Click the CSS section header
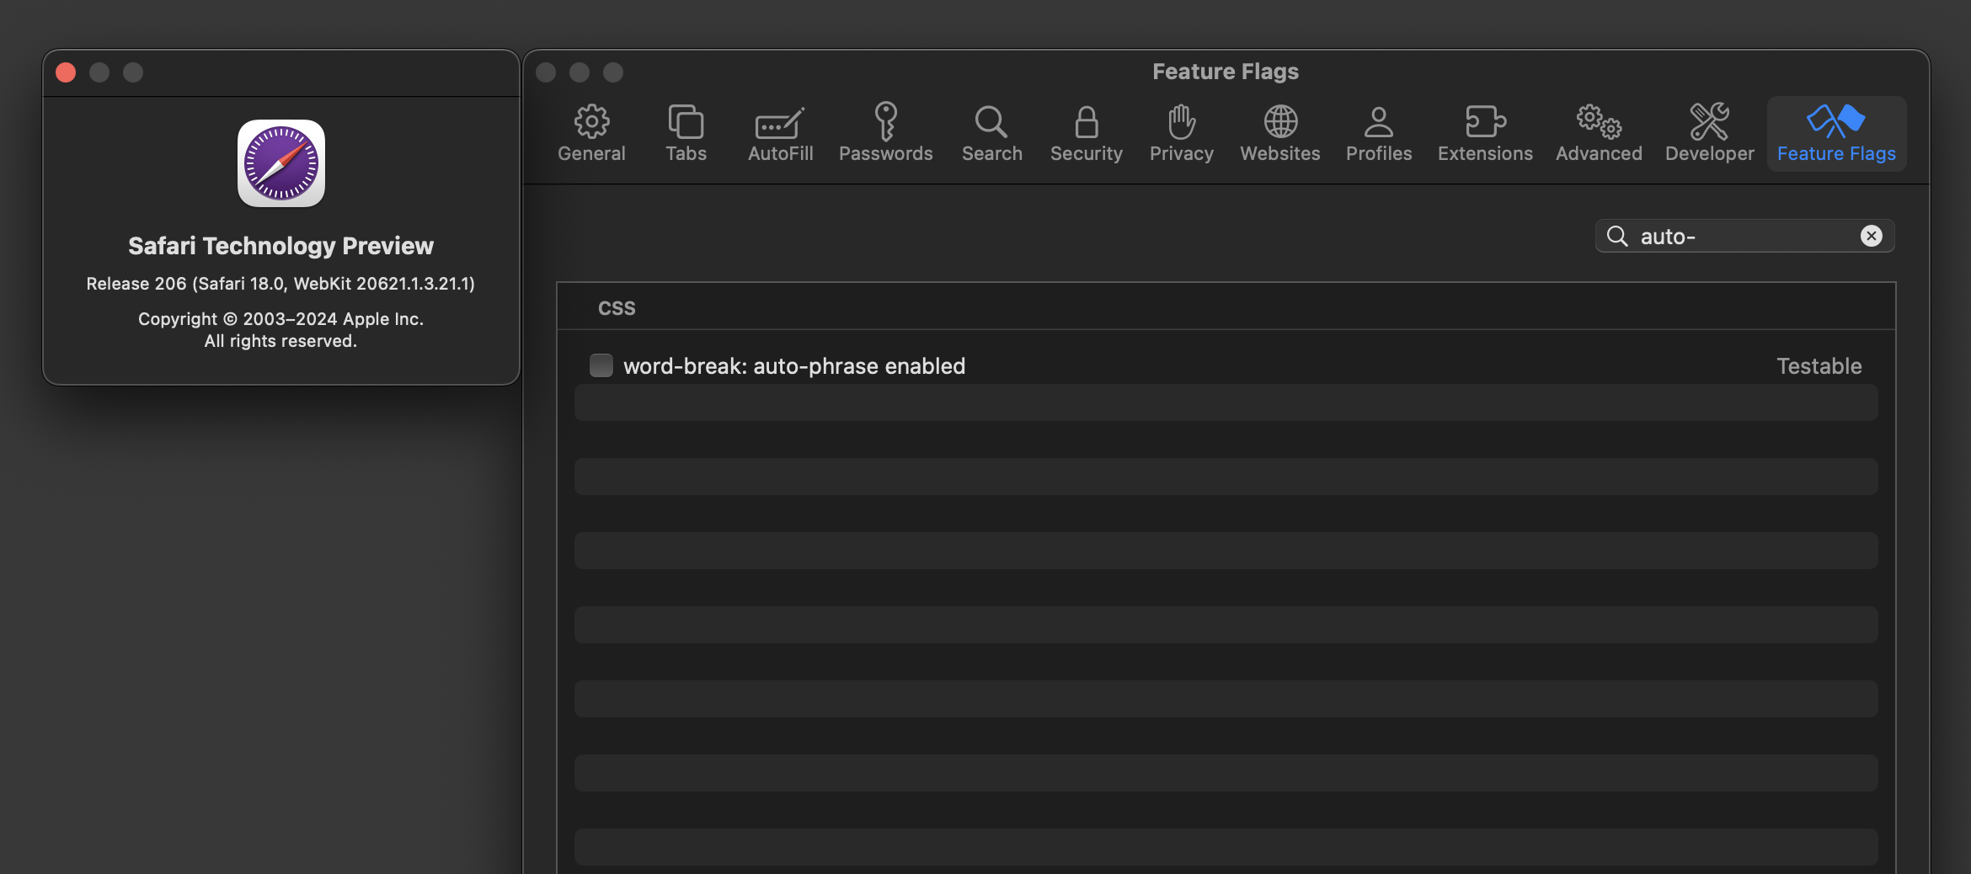Viewport: 1971px width, 874px height. coord(617,307)
